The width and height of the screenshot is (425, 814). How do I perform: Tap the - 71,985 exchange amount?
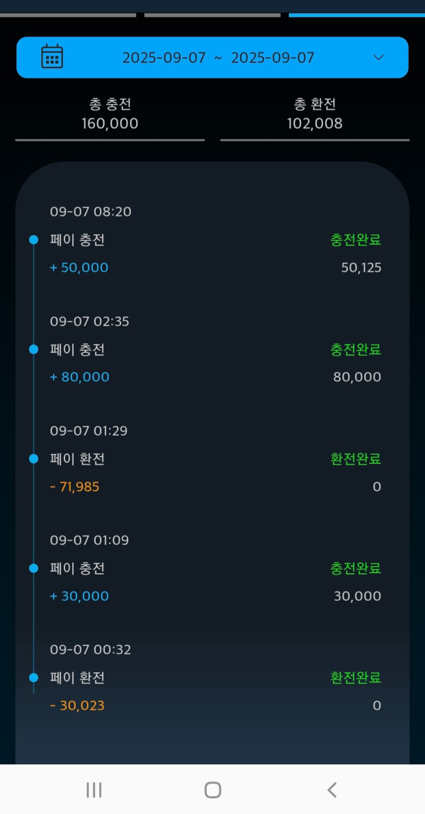(75, 487)
